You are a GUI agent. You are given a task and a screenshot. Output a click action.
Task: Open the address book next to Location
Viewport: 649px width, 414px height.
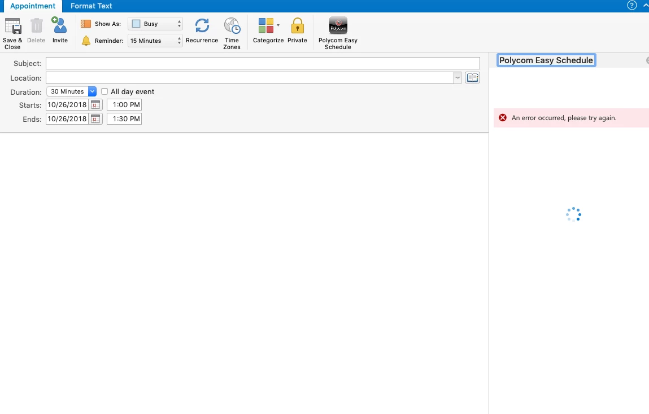point(472,78)
